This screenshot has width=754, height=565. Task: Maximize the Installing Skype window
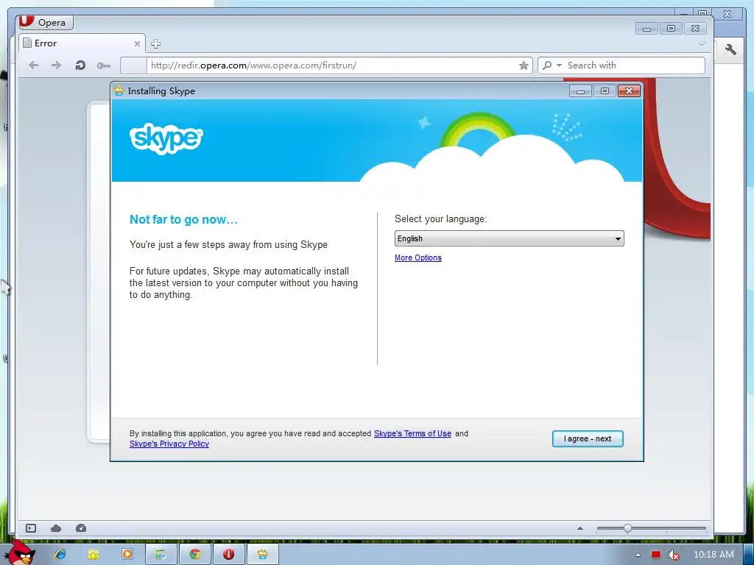pyautogui.click(x=605, y=90)
